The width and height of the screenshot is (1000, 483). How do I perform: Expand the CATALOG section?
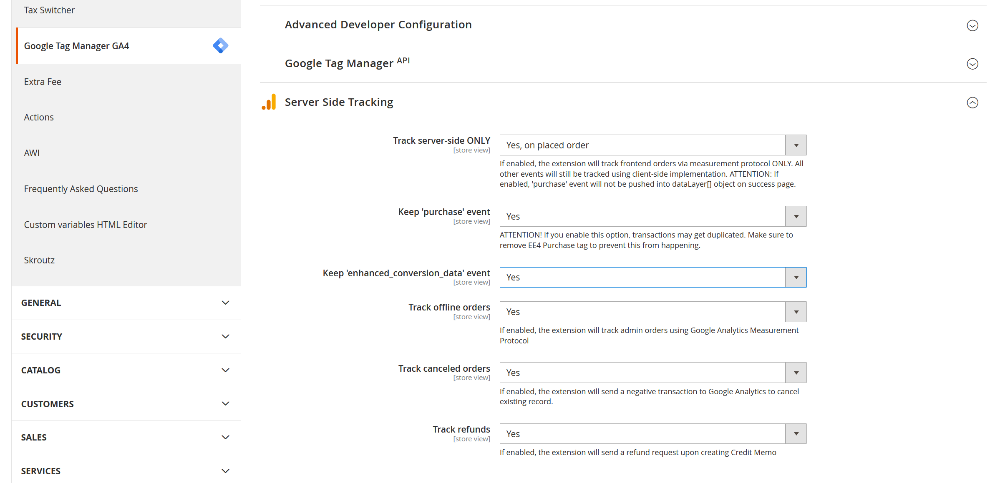click(126, 370)
